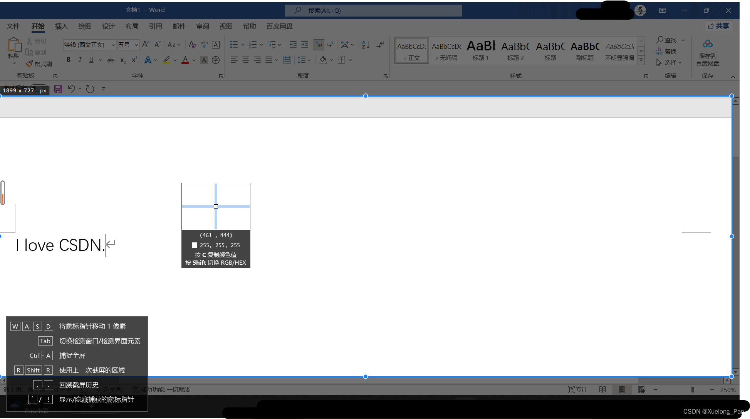Click the Show paragraph marks icon
Screen dimensions: 750x419
point(381,45)
